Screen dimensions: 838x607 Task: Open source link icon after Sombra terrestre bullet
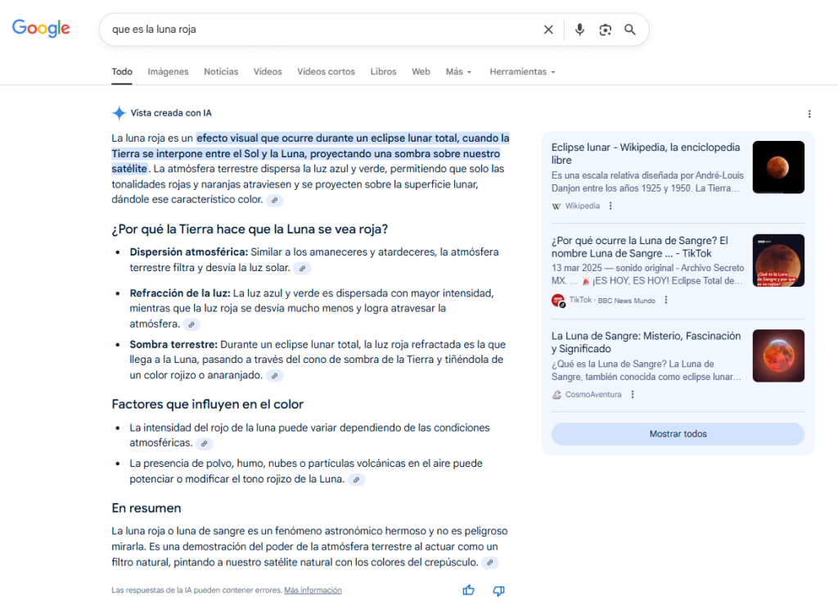coord(275,375)
